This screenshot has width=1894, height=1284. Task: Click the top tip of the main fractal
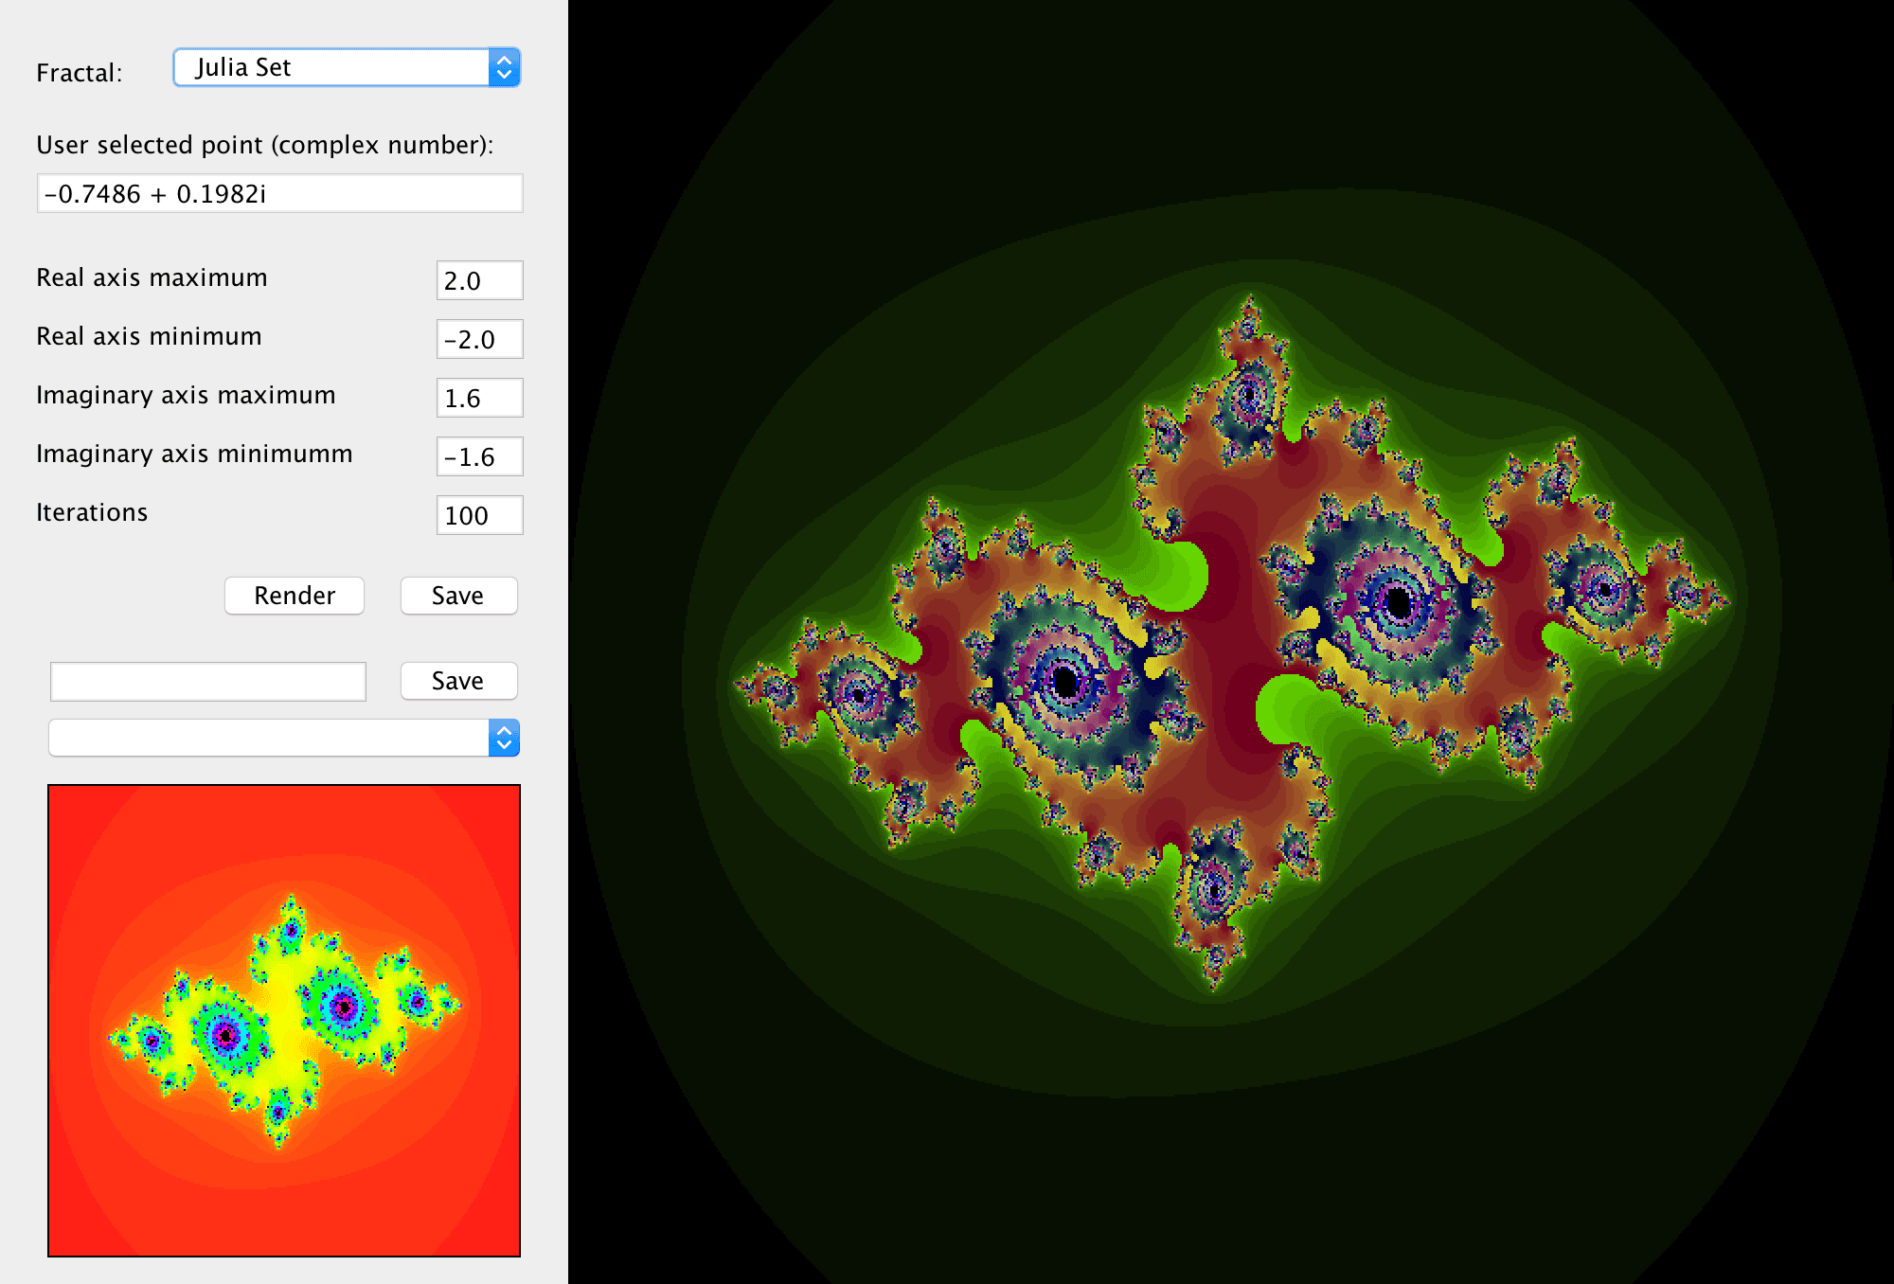(1250, 298)
